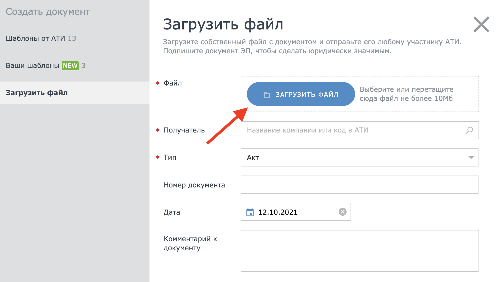Image resolution: width=504 pixels, height=282 pixels.
Task: Click the blue Загрузить файл upload button
Action: coord(301,94)
